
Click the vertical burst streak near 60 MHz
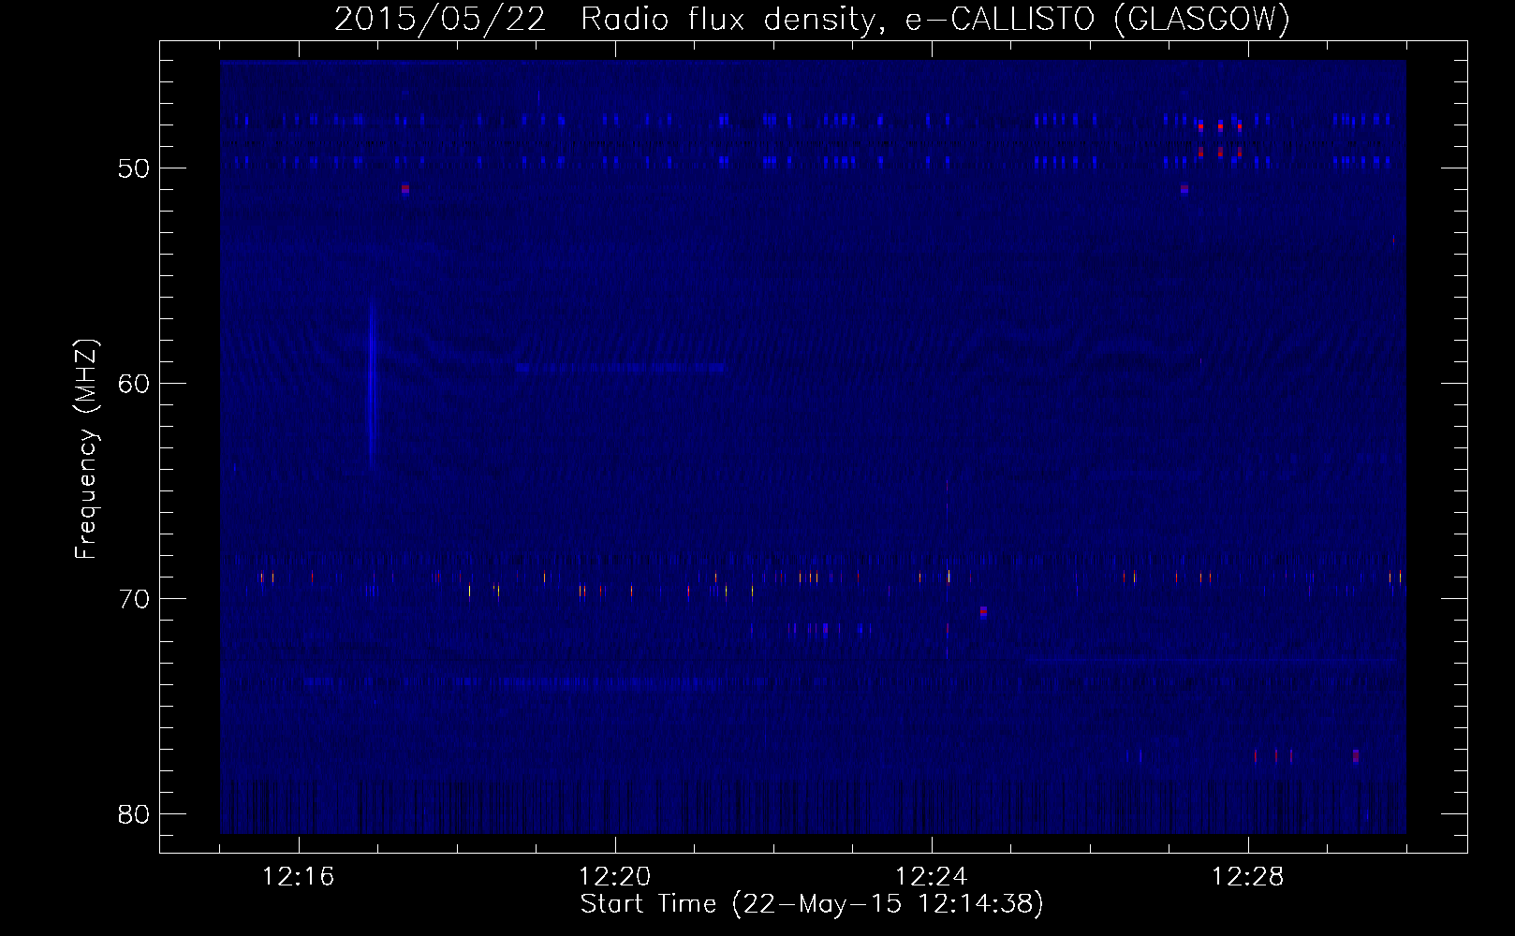point(373,384)
